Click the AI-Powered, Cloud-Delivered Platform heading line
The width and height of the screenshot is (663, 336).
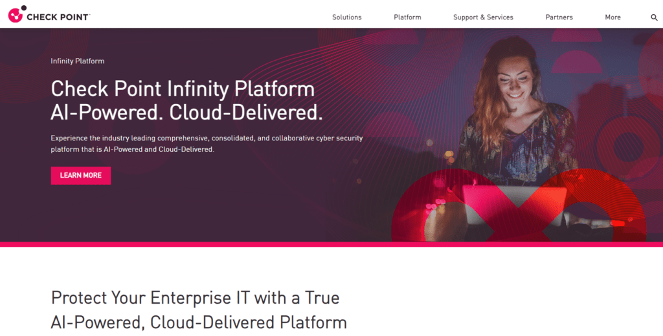point(199,322)
